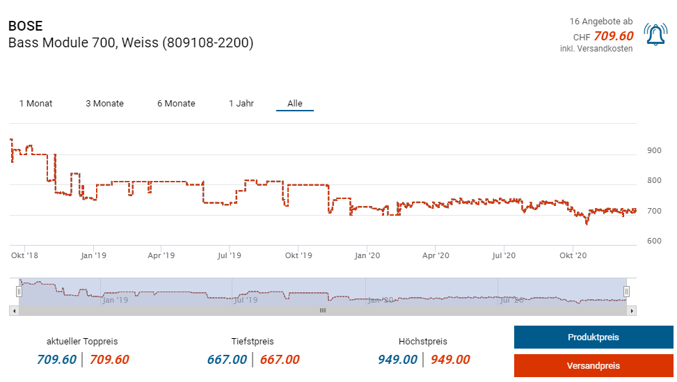677x382 pixels.
Task: Switch to the 3 Monate range
Action: click(x=104, y=104)
